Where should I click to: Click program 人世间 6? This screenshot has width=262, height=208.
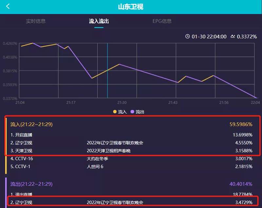(95, 167)
